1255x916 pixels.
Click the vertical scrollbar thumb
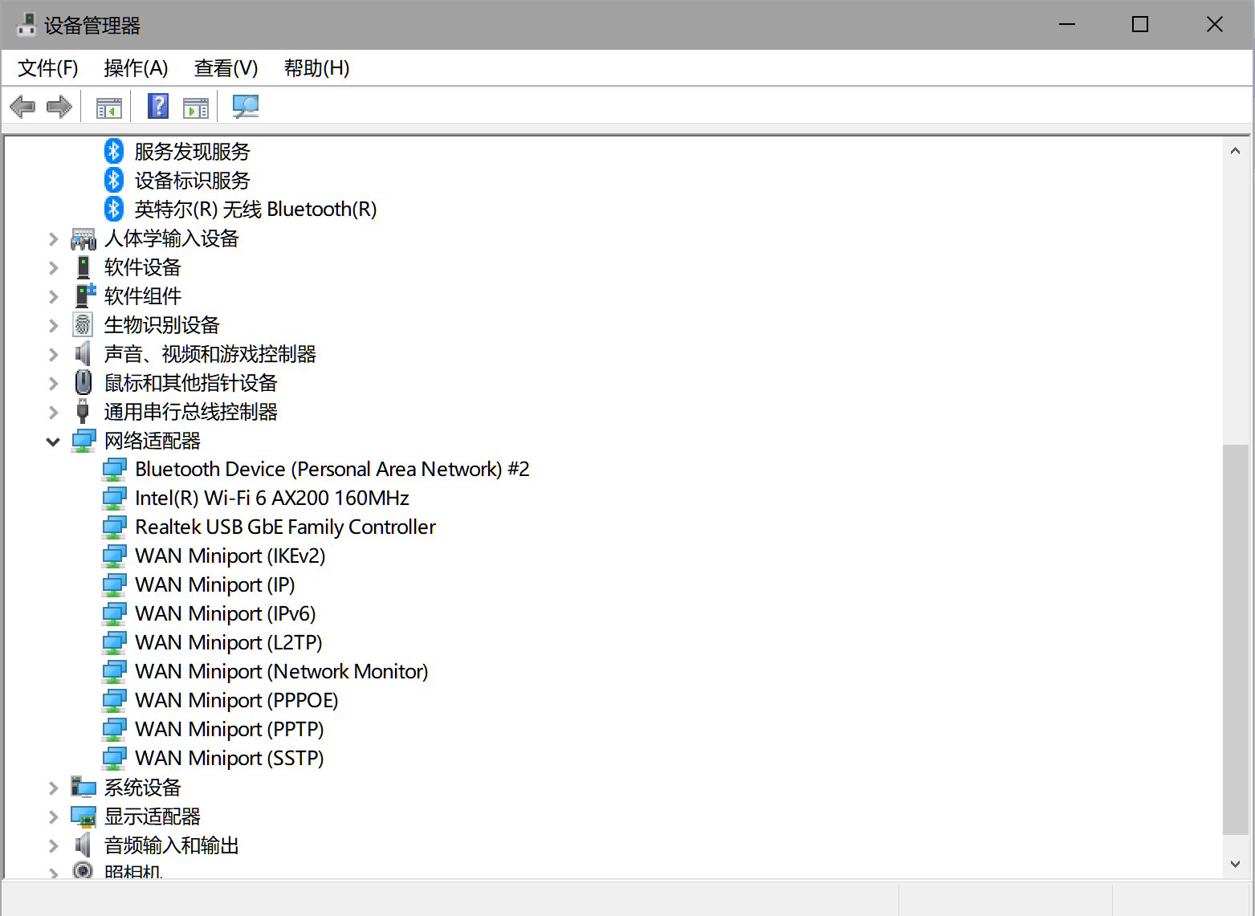click(1235, 640)
